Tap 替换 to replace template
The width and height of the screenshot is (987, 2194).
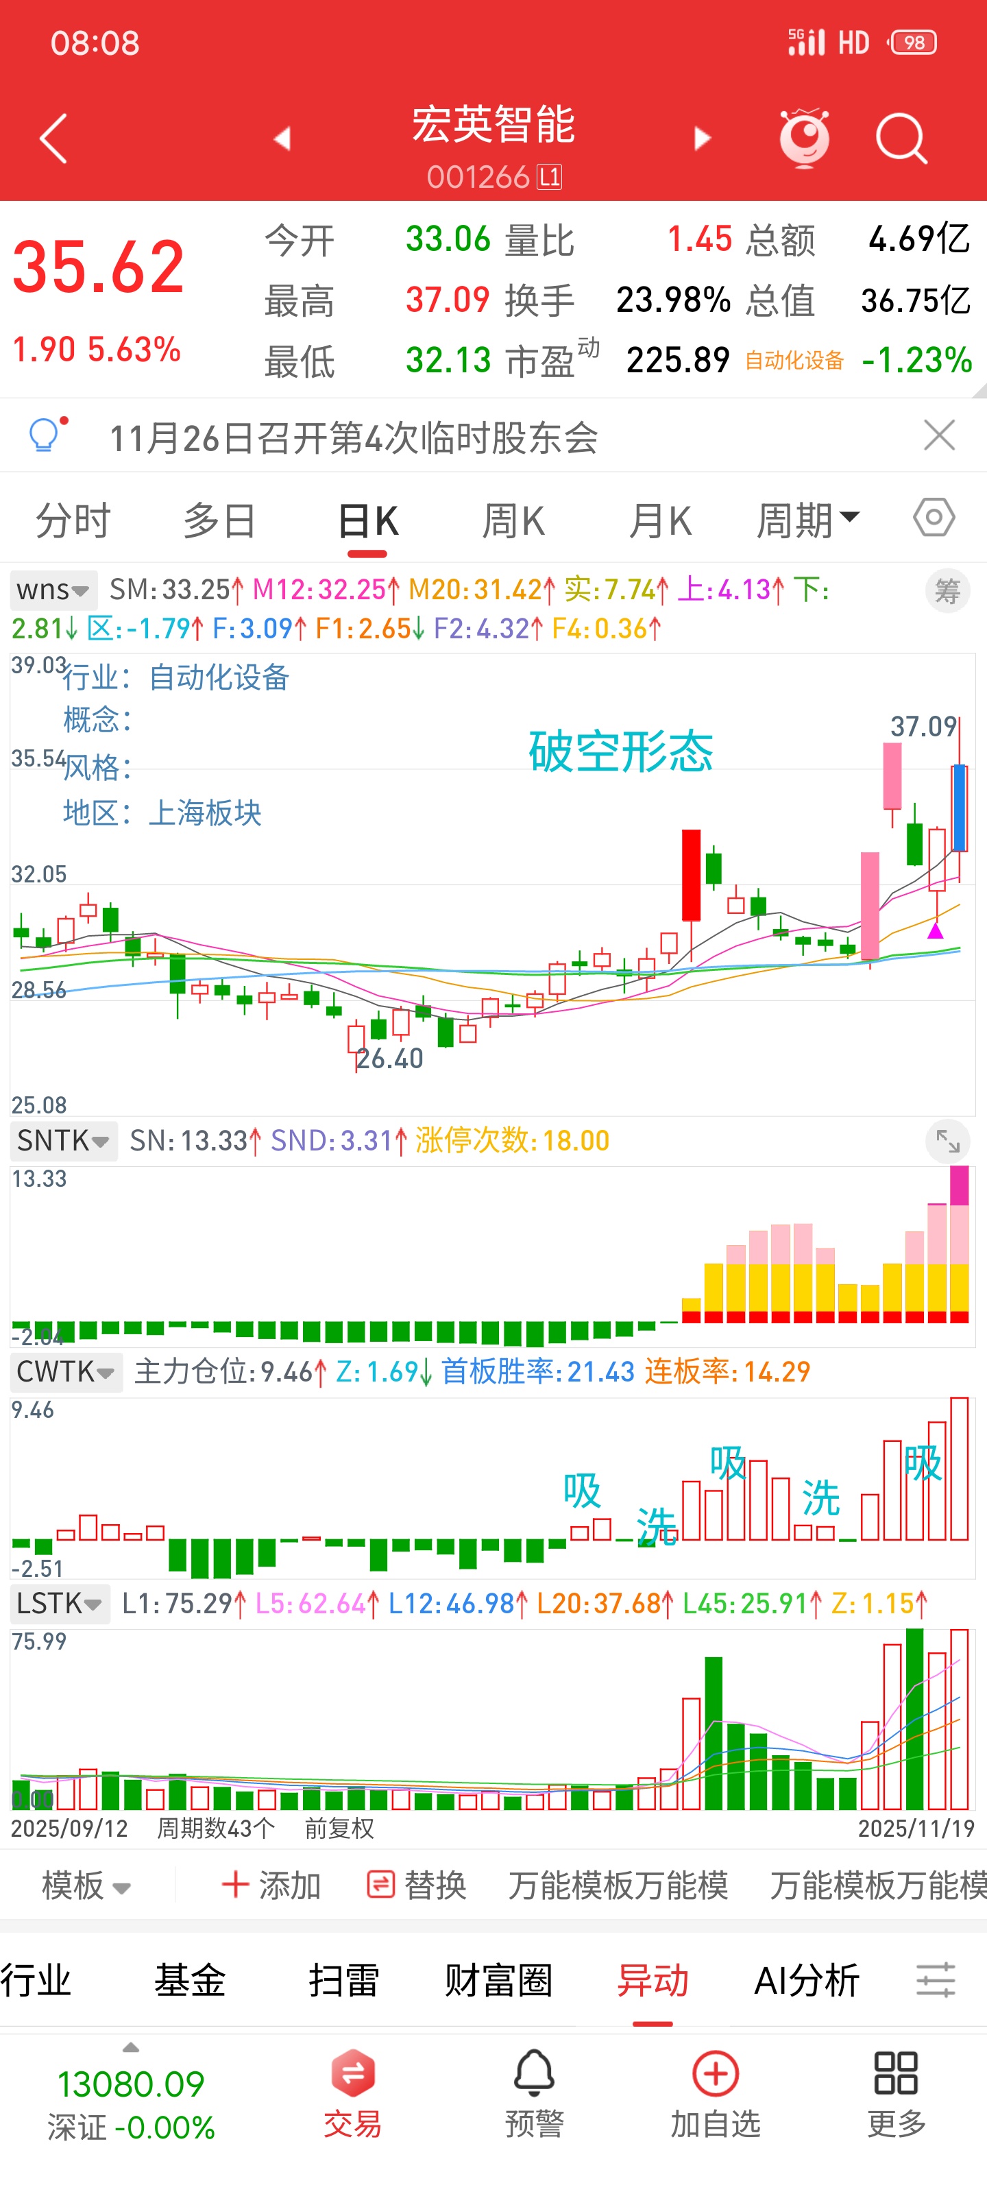pyautogui.click(x=417, y=1885)
